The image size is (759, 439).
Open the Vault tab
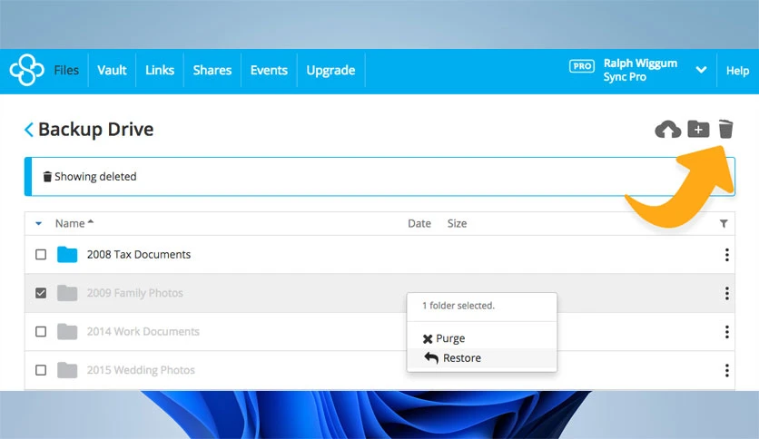click(112, 70)
